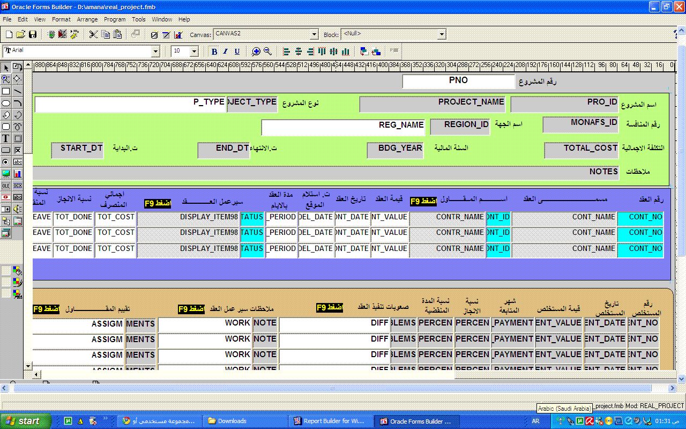Toggle Underline formatting button
686x429 pixels.
[x=237, y=51]
